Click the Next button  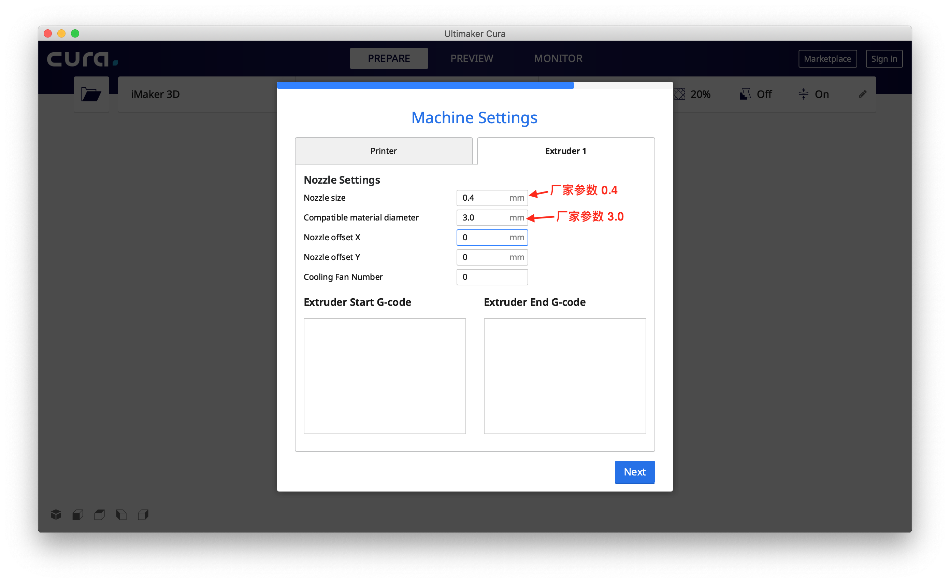[635, 472]
